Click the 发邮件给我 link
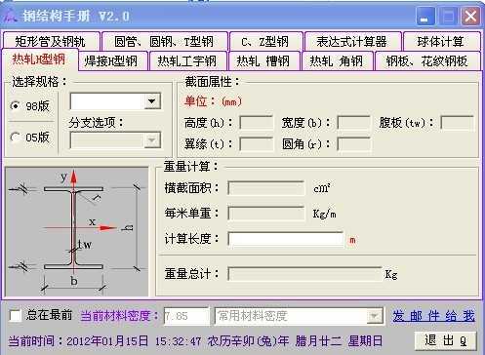485x355 pixels. pos(433,316)
